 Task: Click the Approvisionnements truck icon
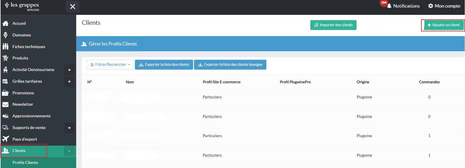coord(6,116)
